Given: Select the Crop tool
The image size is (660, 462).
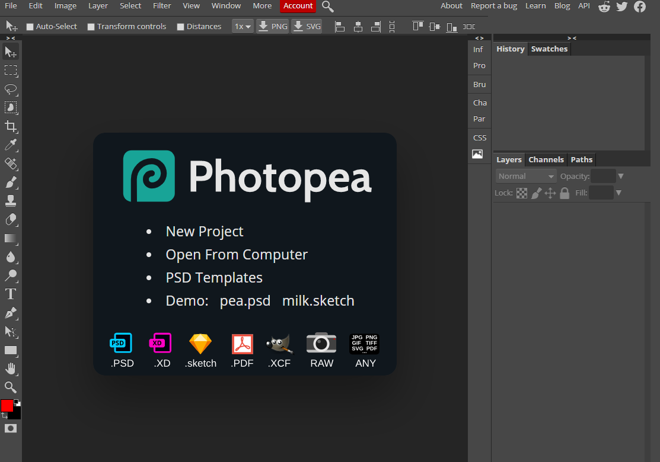Looking at the screenshot, I should click(x=11, y=126).
